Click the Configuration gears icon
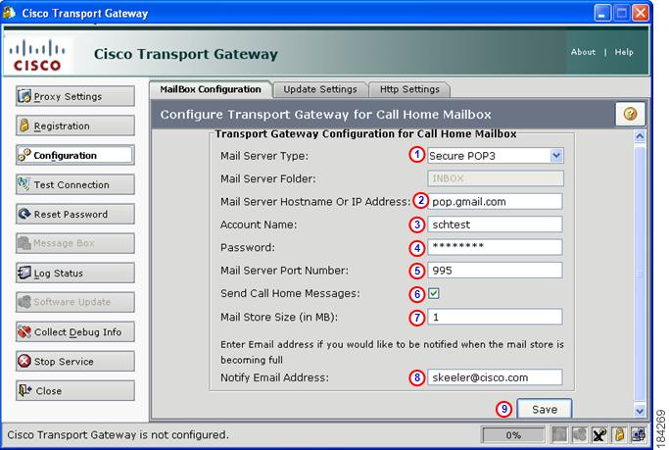The image size is (669, 450). coord(24,155)
